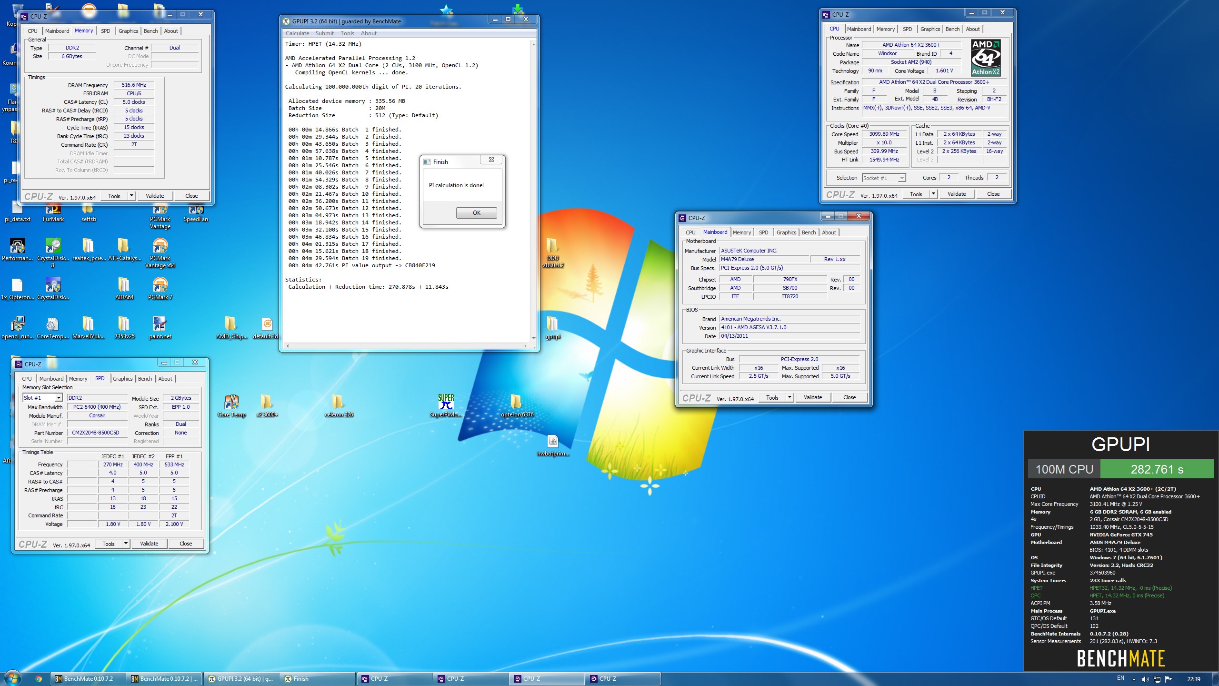Open Tools dropdown arrow in Memory CPU-Z window
Screen dimensions: 1219x686
click(x=131, y=196)
